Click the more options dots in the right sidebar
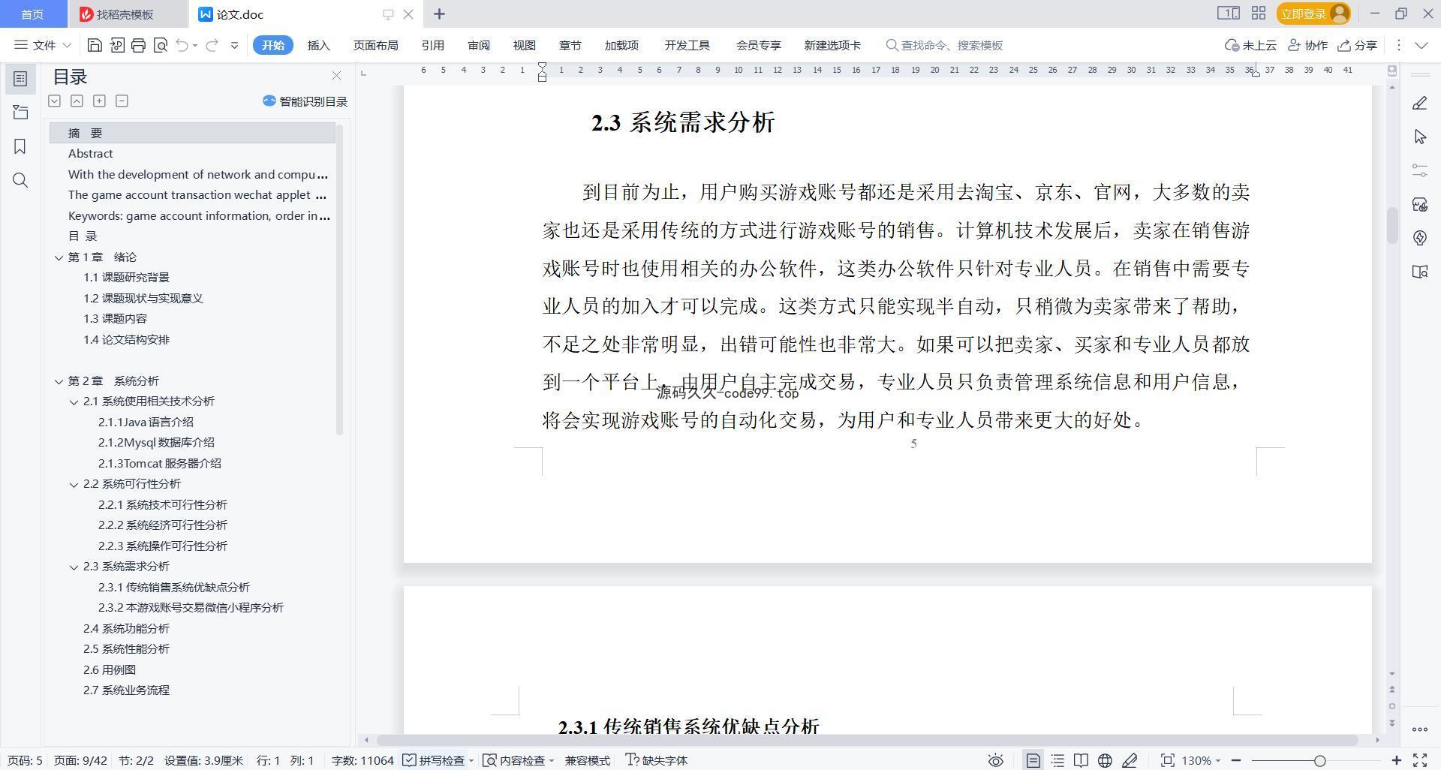Screen dimensions: 1441x770 click(1419, 729)
